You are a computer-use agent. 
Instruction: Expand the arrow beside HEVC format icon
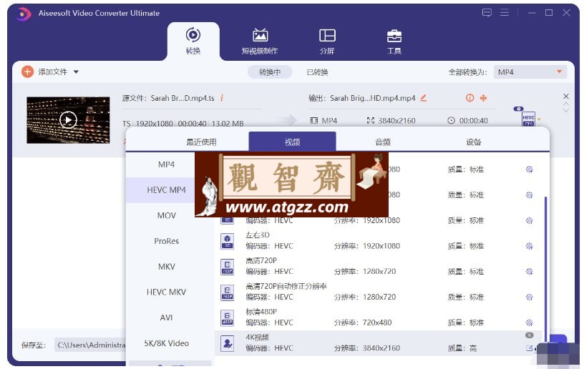point(539,119)
